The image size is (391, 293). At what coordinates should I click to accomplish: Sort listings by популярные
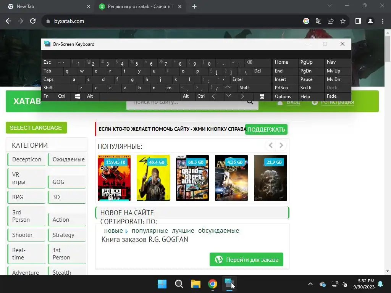click(x=150, y=230)
